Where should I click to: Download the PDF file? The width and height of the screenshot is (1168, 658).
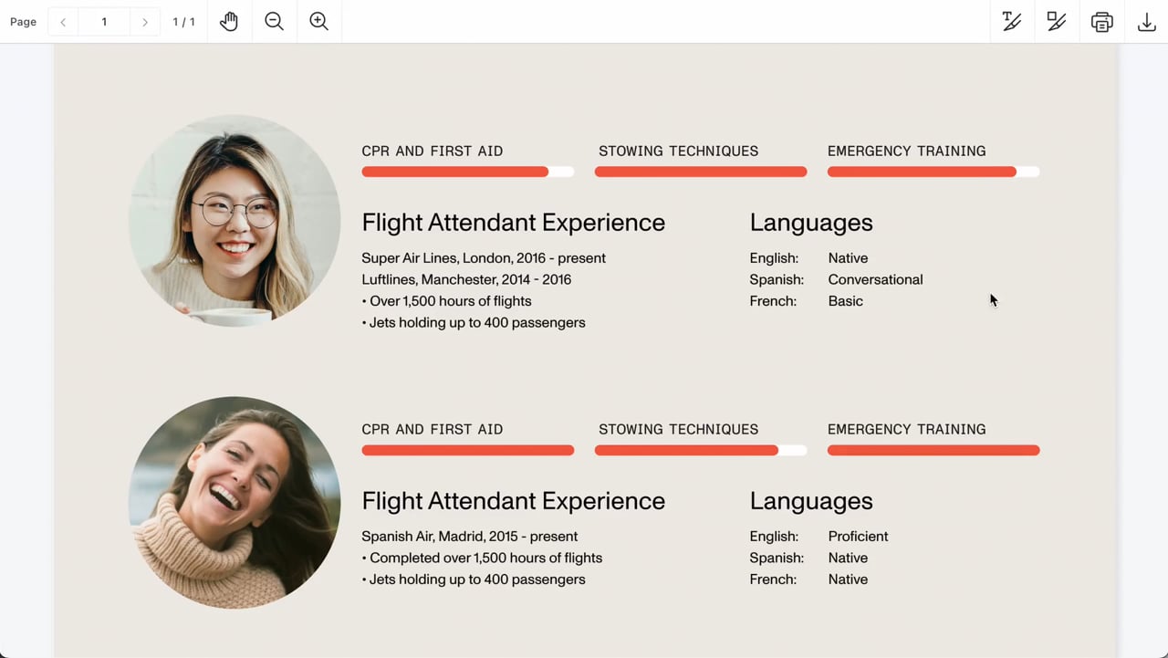[1147, 21]
